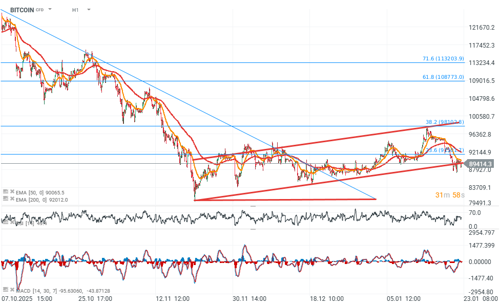Click the BITCOIN symbol name

(22, 10)
